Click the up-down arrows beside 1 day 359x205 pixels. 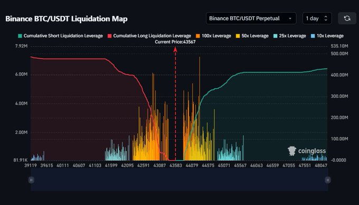[326, 18]
